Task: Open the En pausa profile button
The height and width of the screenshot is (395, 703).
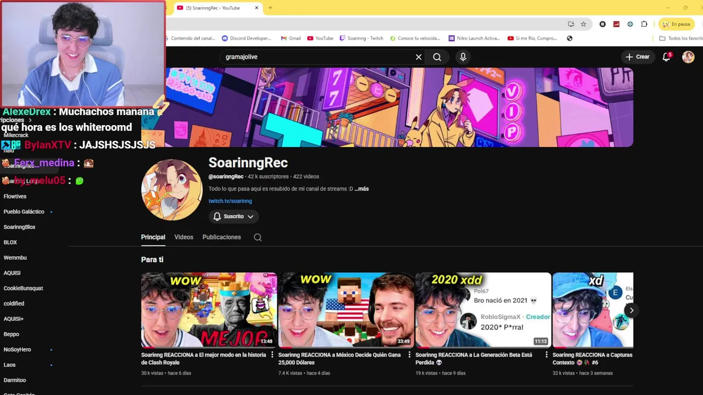Action: 676,24
